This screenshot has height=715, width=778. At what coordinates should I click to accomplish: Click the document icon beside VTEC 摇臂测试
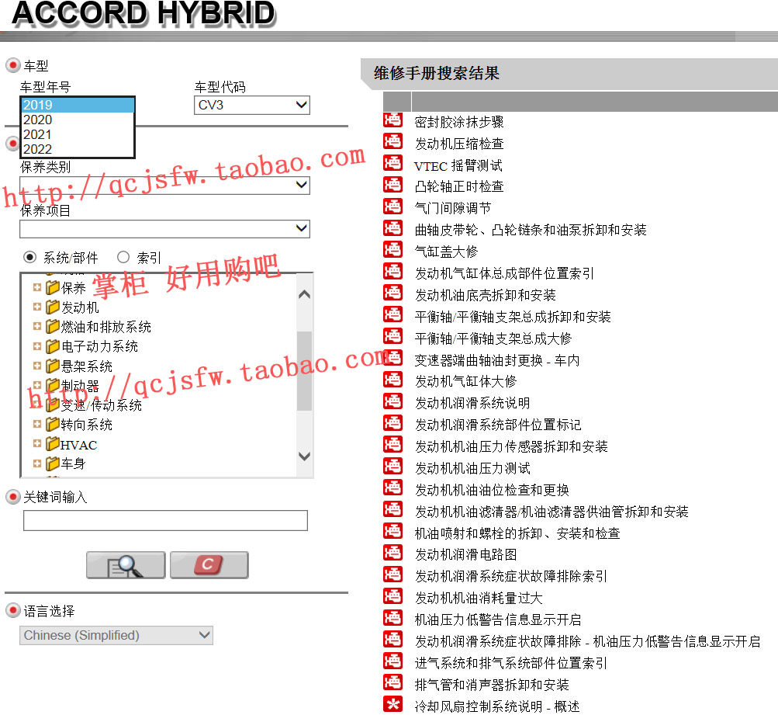(x=393, y=164)
